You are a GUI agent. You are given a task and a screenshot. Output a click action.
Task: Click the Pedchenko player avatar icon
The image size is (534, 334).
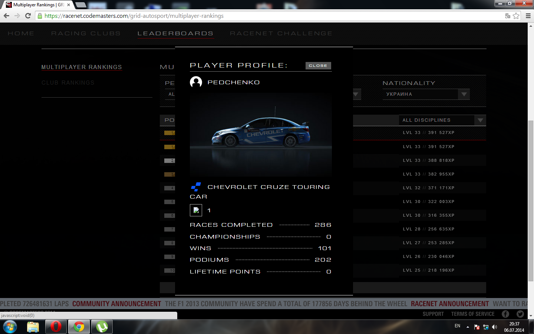(196, 82)
